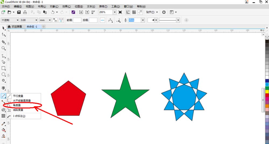Select the Rectangle tool
Viewport: 269px width, 144px height.
pos(3,68)
